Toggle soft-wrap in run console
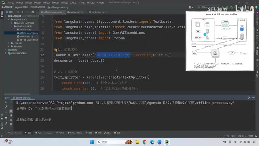The width and height of the screenshot is (259, 146). pyautogui.click(x=11, y=111)
